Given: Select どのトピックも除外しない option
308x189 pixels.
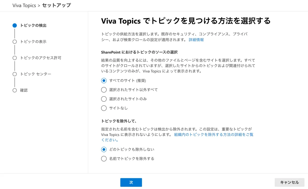Looking at the screenshot, I should [104, 150].
